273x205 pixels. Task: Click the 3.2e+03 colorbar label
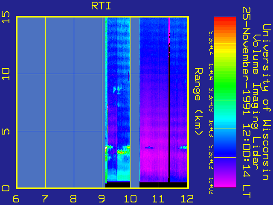point(211,100)
